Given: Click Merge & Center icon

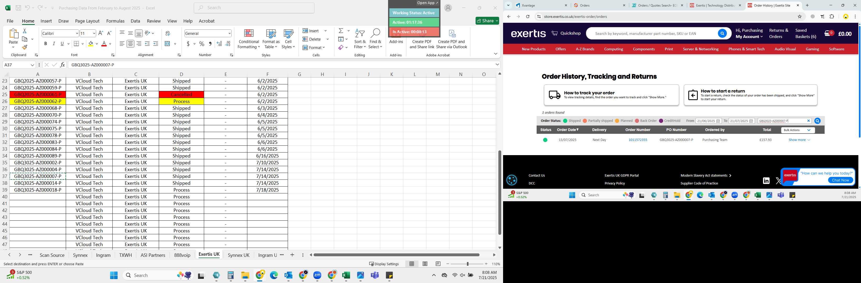Looking at the screenshot, I should tap(168, 44).
